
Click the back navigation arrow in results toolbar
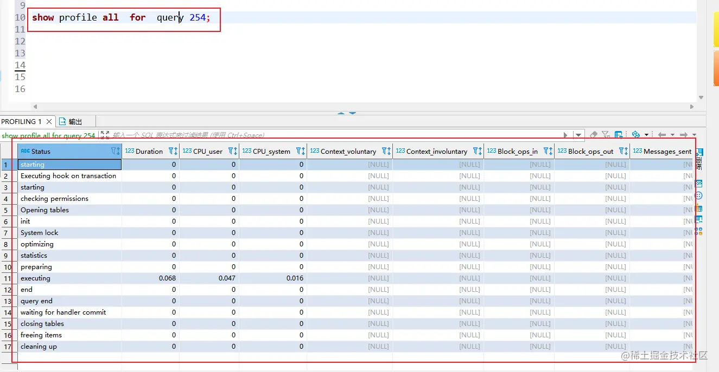click(661, 135)
